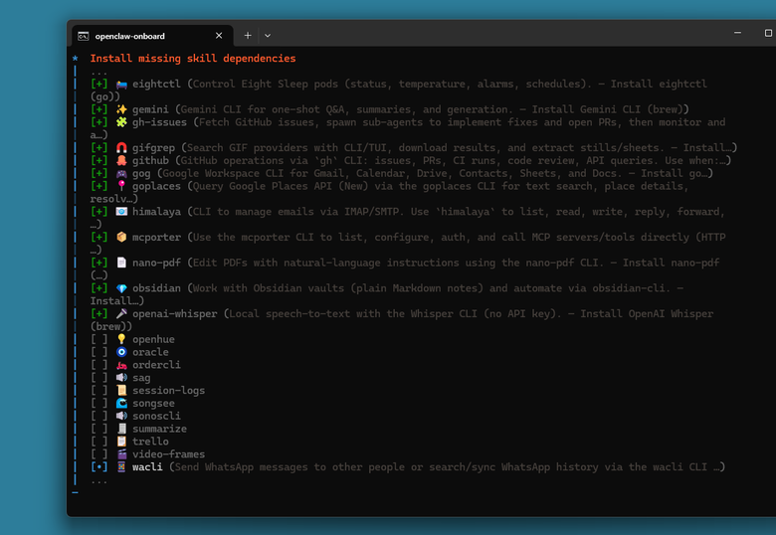The image size is (776, 535).
Task: Click the session-logs scroll icon
Action: point(121,391)
